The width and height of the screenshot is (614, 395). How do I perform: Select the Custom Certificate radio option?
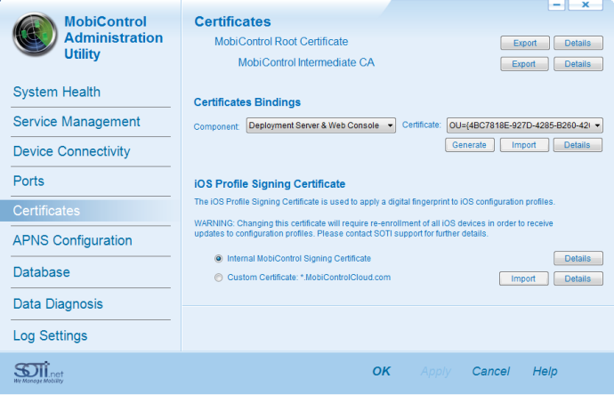[219, 278]
